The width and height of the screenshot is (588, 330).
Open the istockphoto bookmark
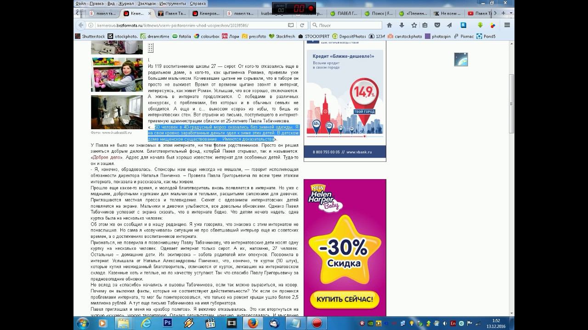[x=123, y=36]
